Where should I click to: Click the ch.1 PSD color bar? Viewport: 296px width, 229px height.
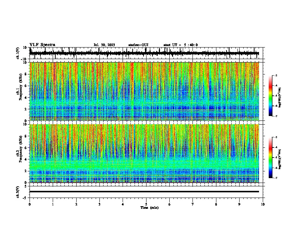[271, 96]
